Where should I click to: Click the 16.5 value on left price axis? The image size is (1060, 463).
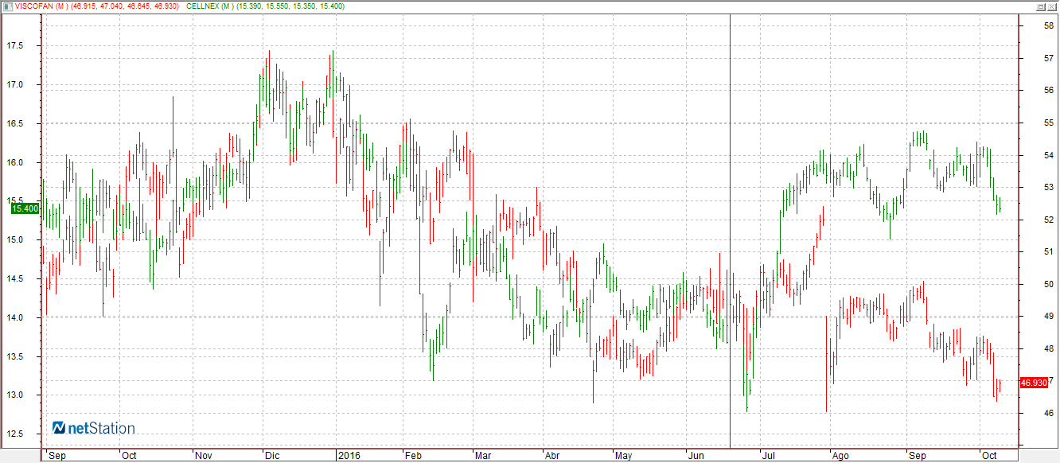pyautogui.click(x=16, y=124)
